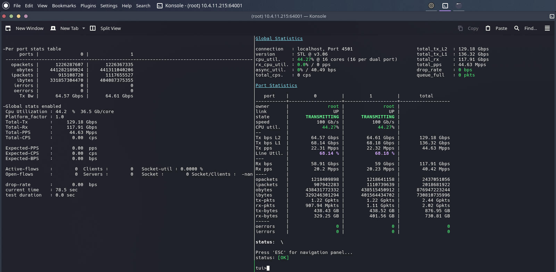Click the ipackets value 907942283
Image resolution: width=556 pixels, height=272 pixels.
pyautogui.click(x=326, y=185)
